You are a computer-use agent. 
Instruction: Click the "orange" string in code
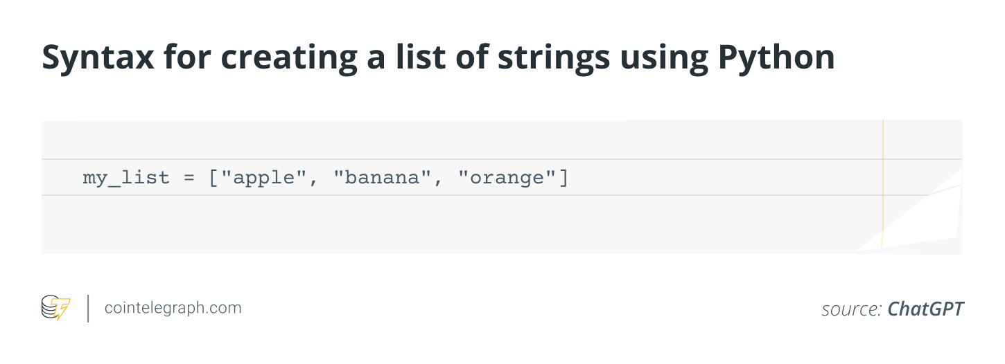(x=505, y=178)
